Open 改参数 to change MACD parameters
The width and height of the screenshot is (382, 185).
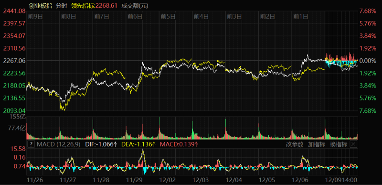(295, 144)
